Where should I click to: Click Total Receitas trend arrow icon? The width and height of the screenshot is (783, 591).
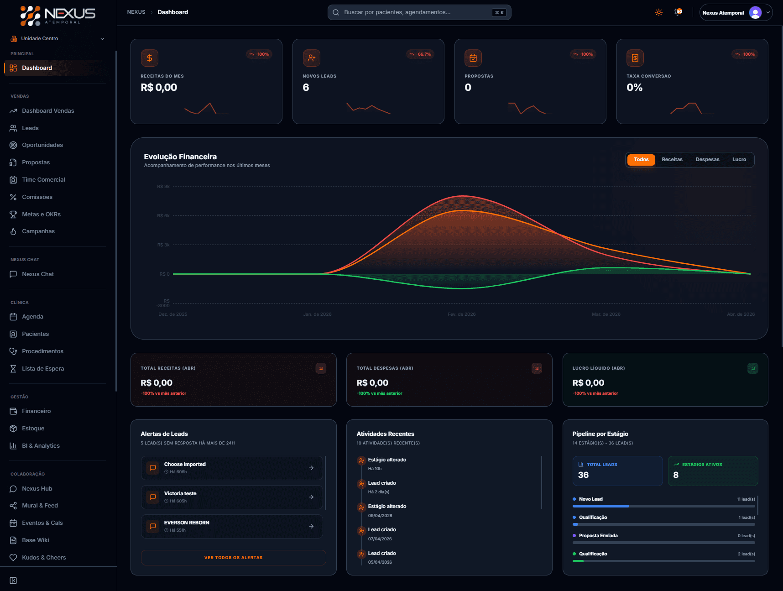point(321,368)
